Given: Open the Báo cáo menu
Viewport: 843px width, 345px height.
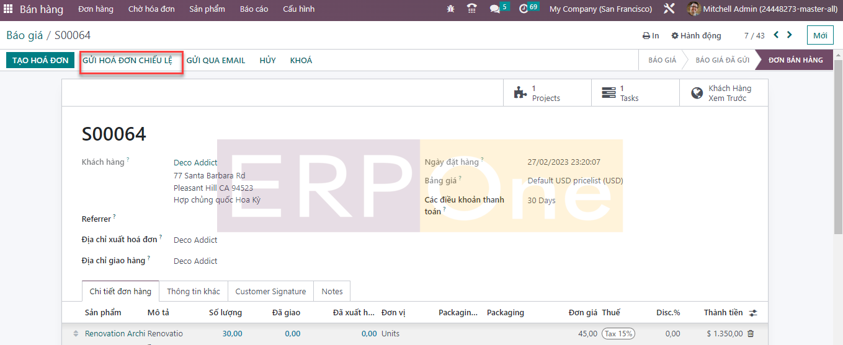Looking at the screenshot, I should click(x=254, y=9).
